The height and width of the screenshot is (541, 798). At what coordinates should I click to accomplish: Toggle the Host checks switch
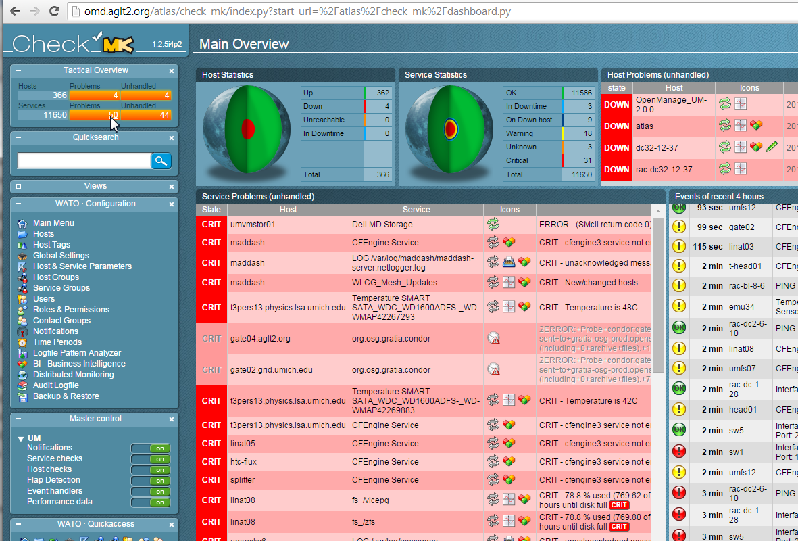(x=151, y=470)
